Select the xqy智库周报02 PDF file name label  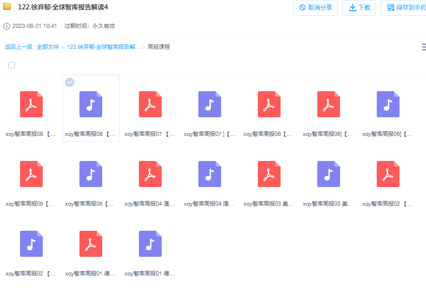(x=387, y=204)
